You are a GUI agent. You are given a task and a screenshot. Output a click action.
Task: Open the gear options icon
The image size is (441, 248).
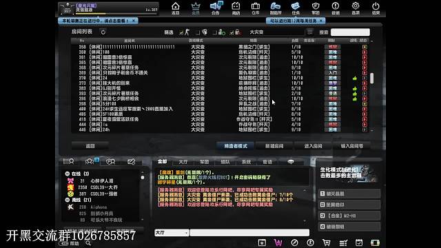click(x=356, y=8)
